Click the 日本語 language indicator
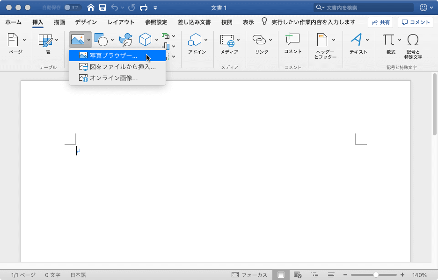This screenshot has height=280, width=438. 78,275
